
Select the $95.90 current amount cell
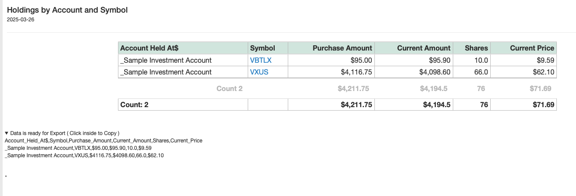coord(439,60)
